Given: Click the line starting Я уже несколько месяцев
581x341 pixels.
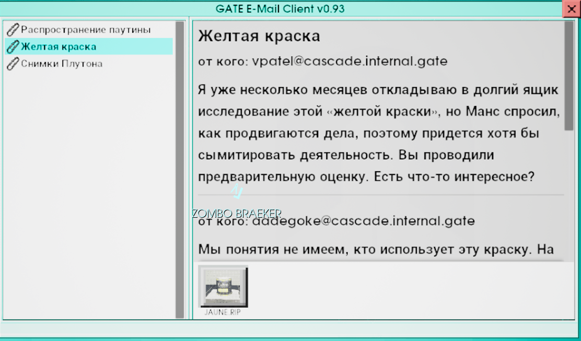Looking at the screenshot, I should tap(378, 90).
